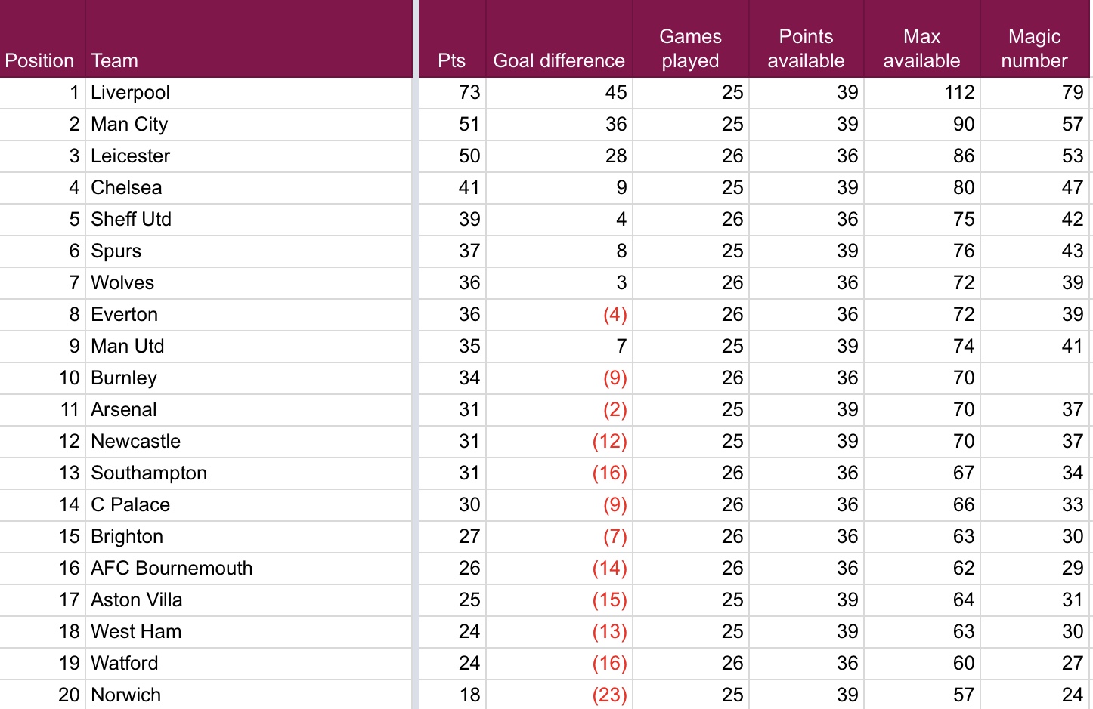
Task: Select the Sheff Utd team cell
Action: click(249, 220)
